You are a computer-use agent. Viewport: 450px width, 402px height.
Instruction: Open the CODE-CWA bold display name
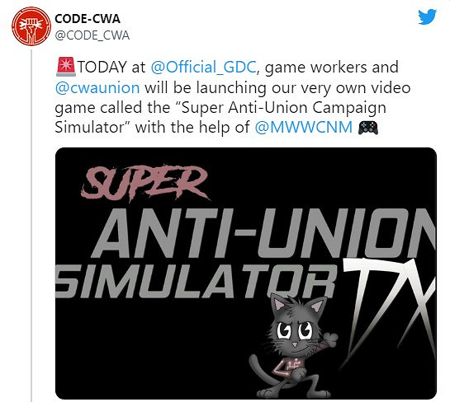point(88,19)
